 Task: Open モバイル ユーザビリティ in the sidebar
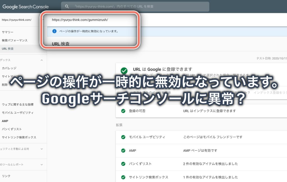[x=18, y=113]
